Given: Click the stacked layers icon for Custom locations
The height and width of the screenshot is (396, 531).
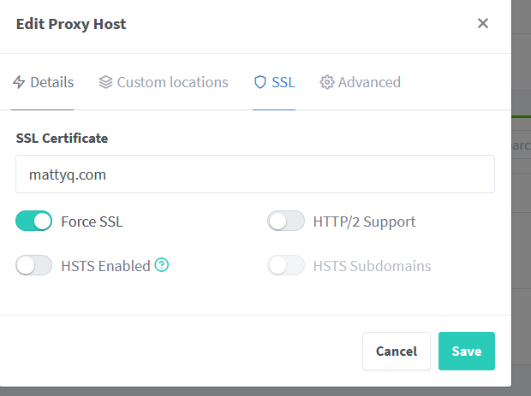Looking at the screenshot, I should click(105, 82).
